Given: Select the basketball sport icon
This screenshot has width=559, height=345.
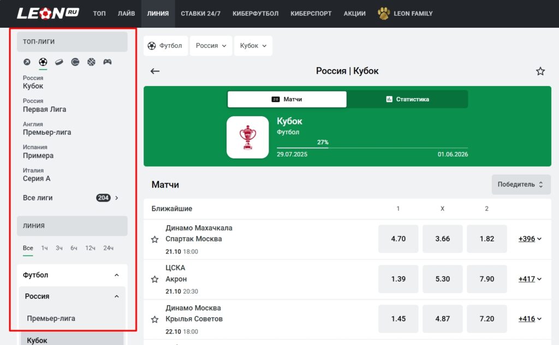Looking at the screenshot, I should (91, 62).
